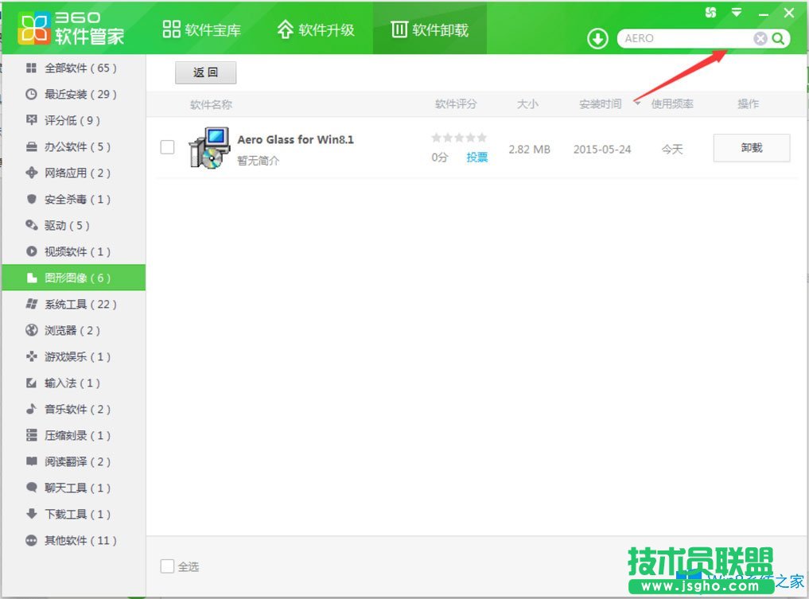Open the title bar dropdown arrow menu
The height and width of the screenshot is (599, 809).
tap(736, 12)
